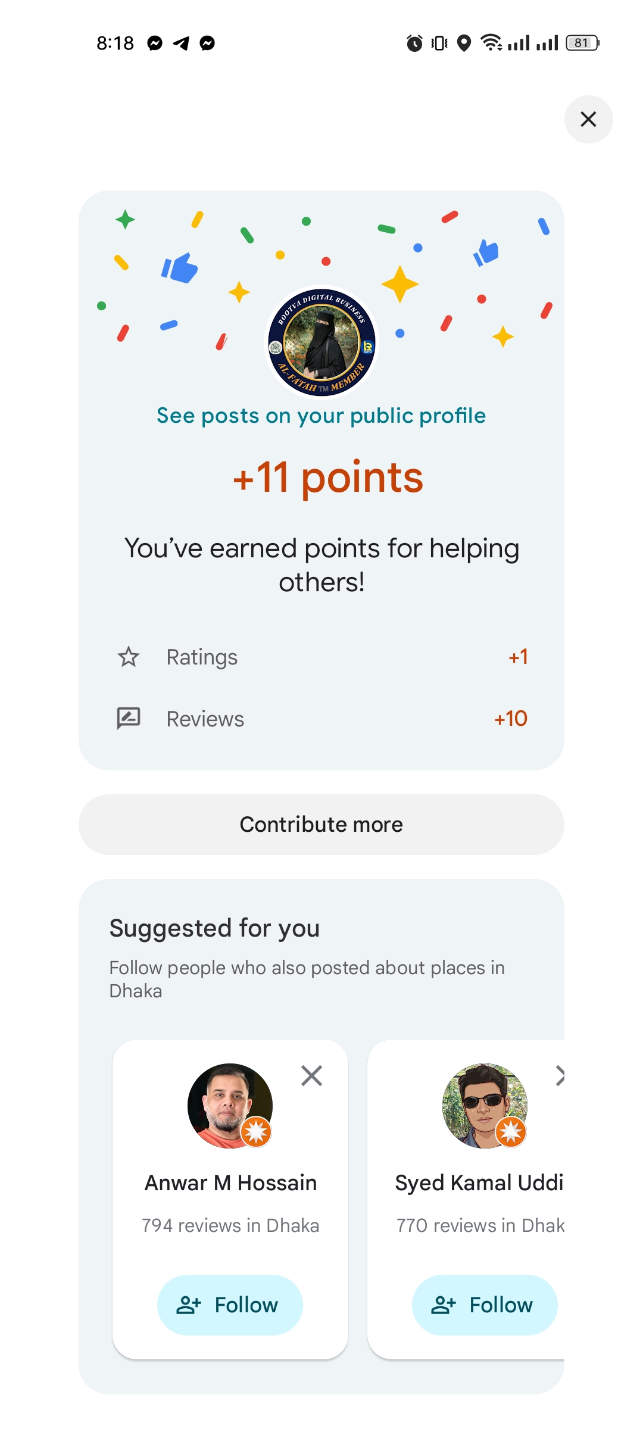Tap the battery indicator in status bar
This screenshot has width=643, height=1429.
pyautogui.click(x=582, y=43)
